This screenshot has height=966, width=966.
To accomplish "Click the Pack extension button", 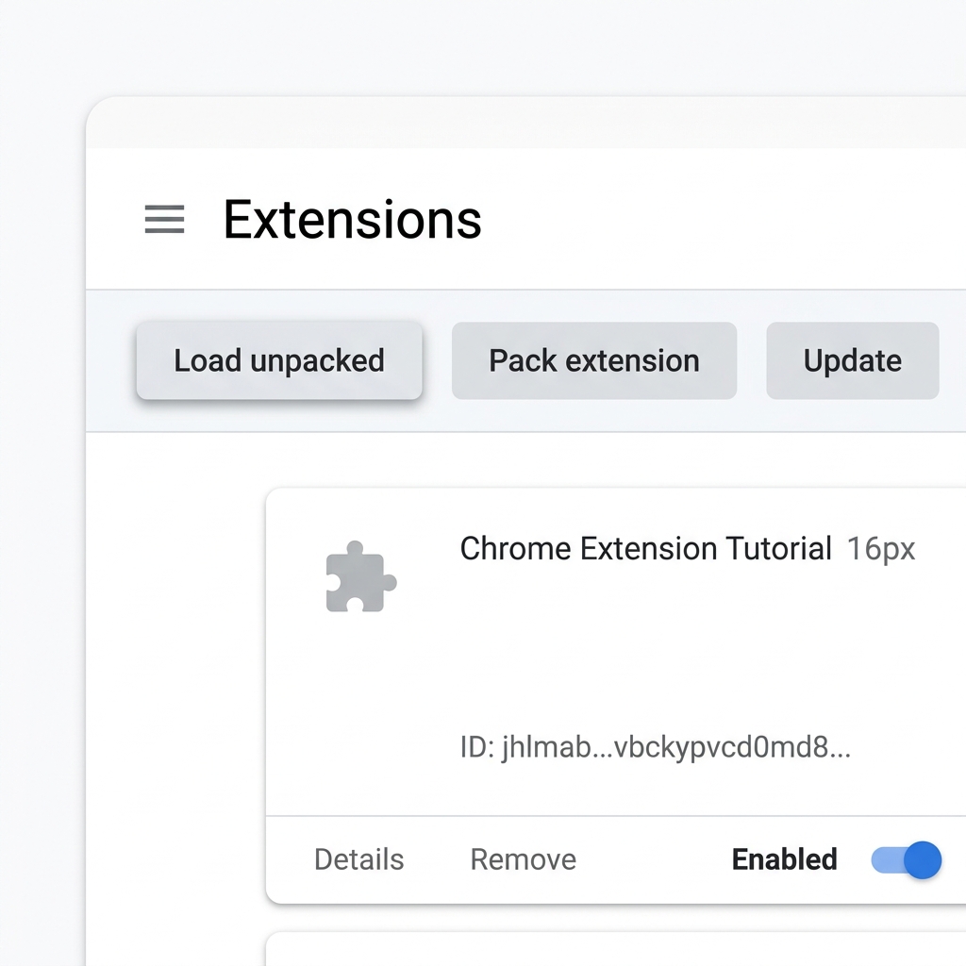I will click(594, 360).
